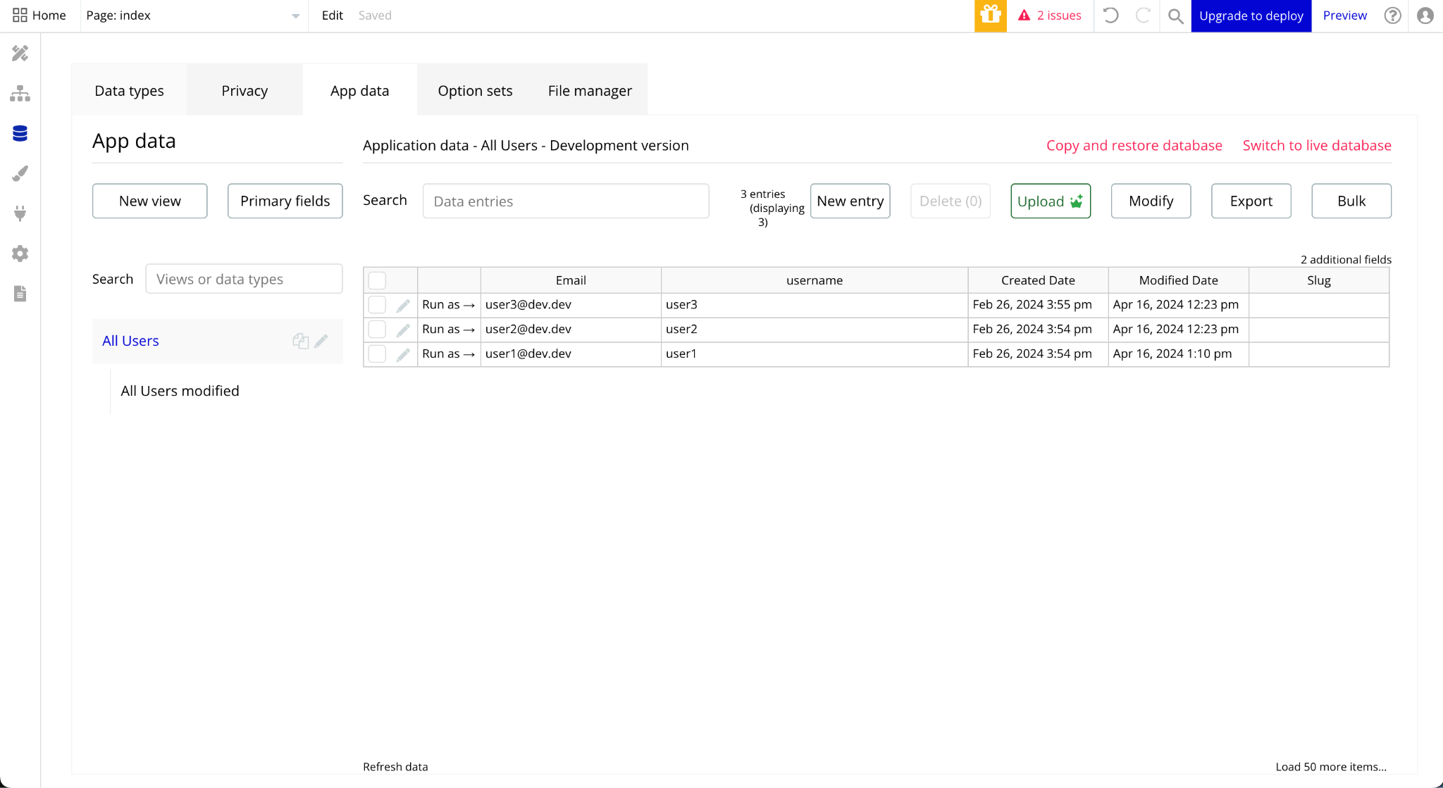Open the Workflow tab icon
This screenshot has height=788, width=1443.
click(20, 93)
